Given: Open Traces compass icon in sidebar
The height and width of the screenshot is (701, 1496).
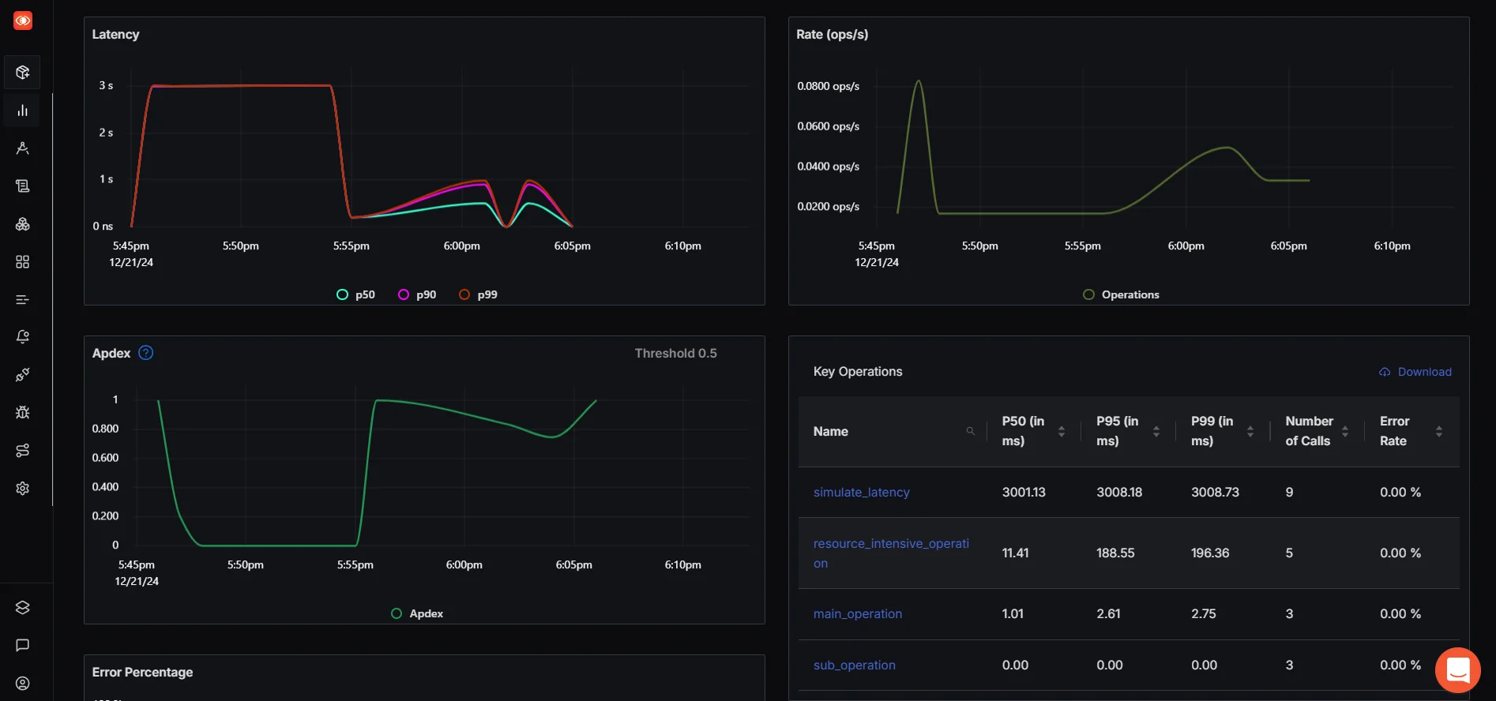Looking at the screenshot, I should coord(23,148).
